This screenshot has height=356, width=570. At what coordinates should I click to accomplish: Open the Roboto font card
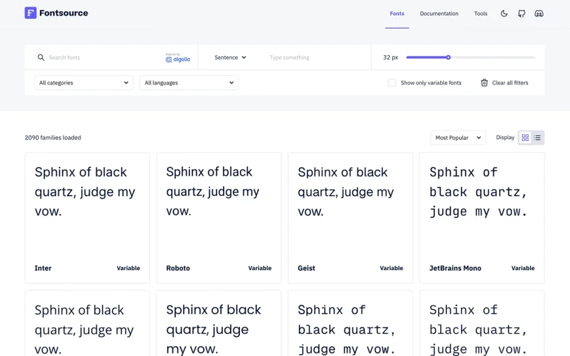tap(219, 218)
